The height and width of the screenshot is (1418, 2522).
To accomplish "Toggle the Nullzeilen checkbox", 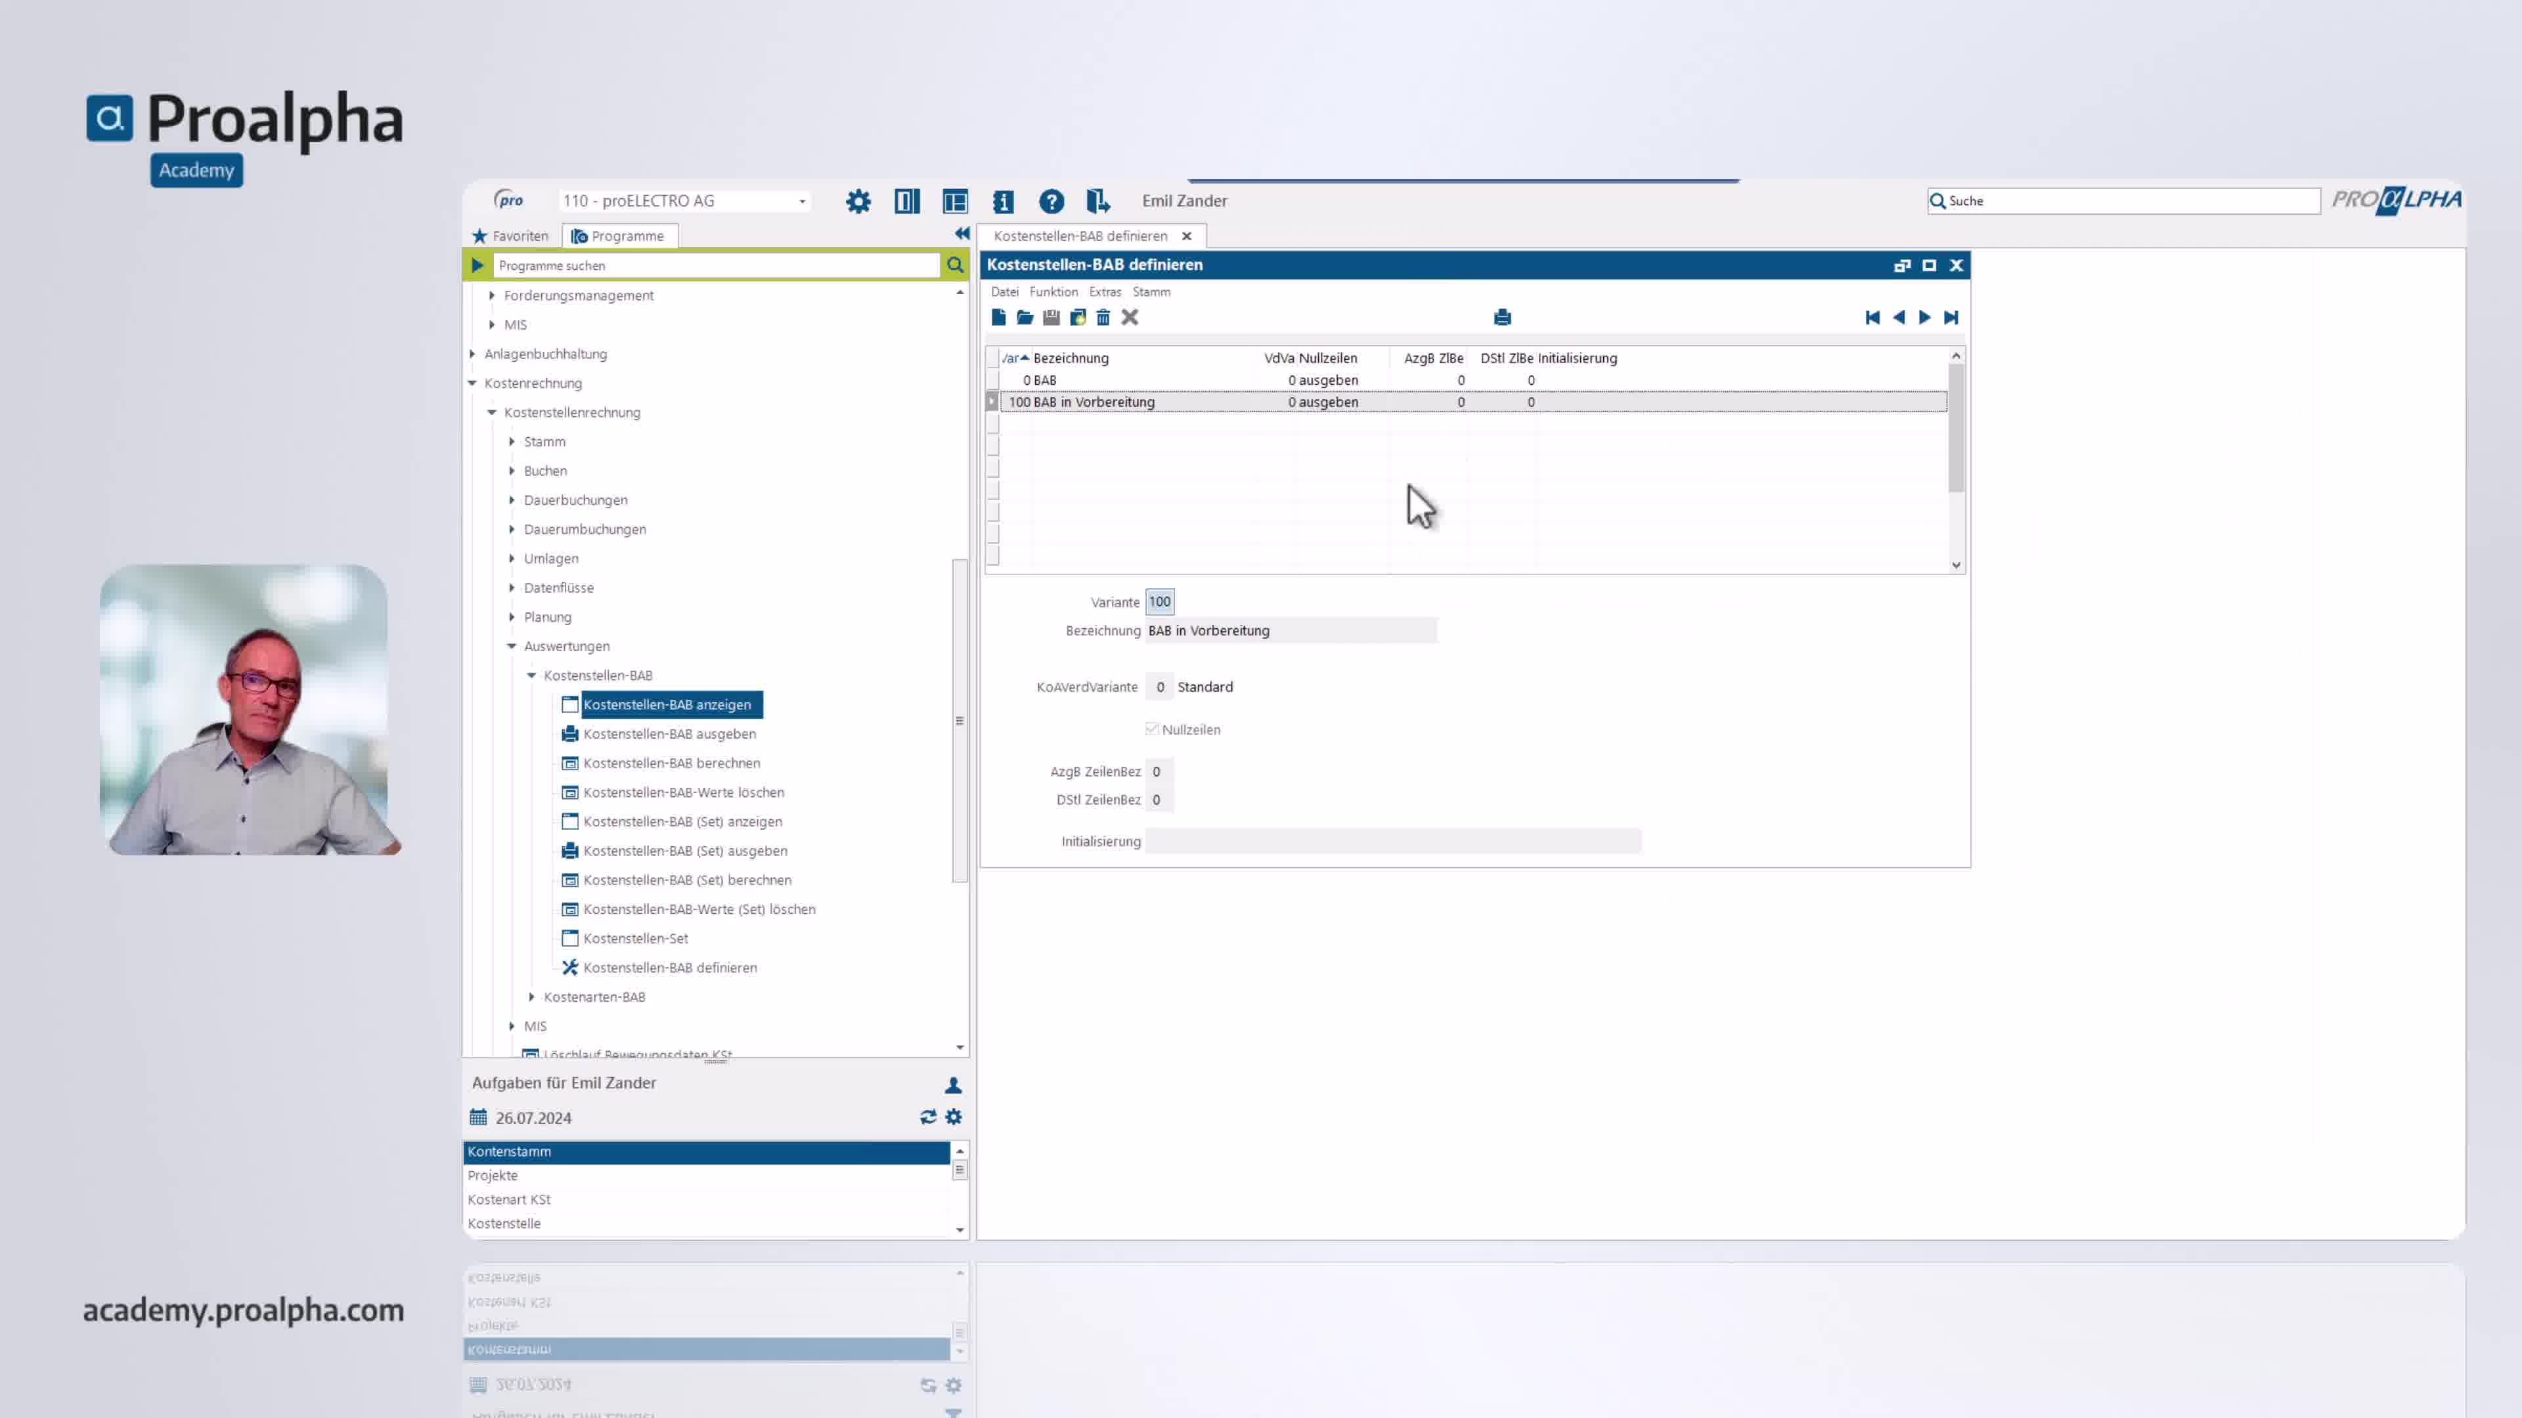I will point(1153,729).
